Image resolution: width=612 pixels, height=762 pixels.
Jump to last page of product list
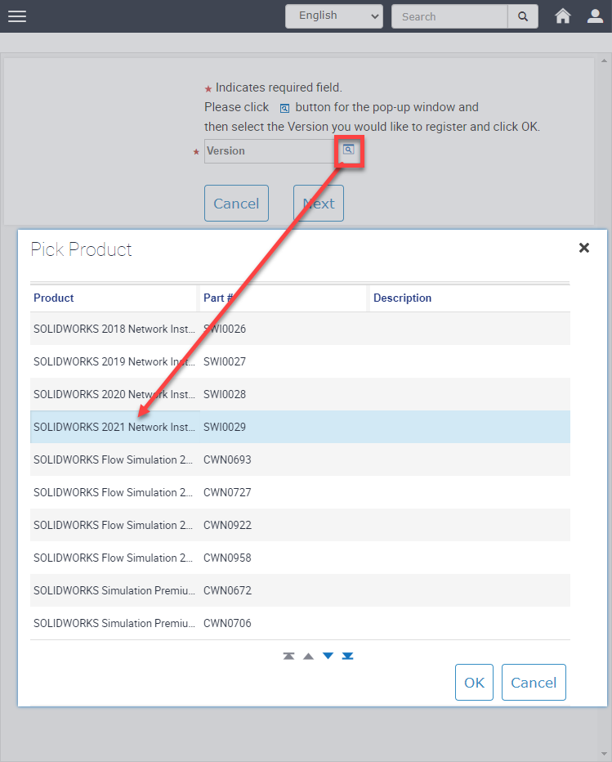(x=347, y=656)
